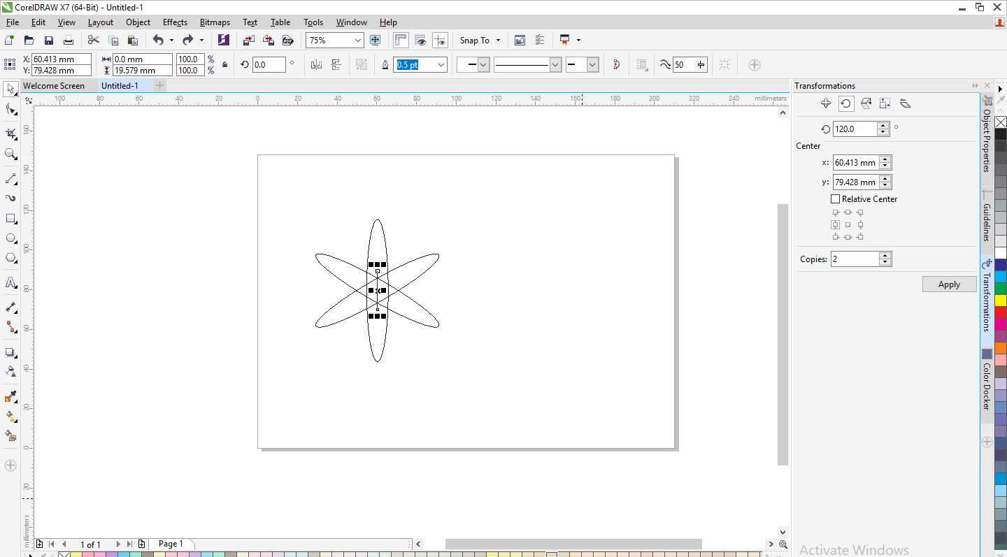Image resolution: width=1007 pixels, height=557 pixels.
Task: Select the Text tool in toolbox
Action: (10, 283)
